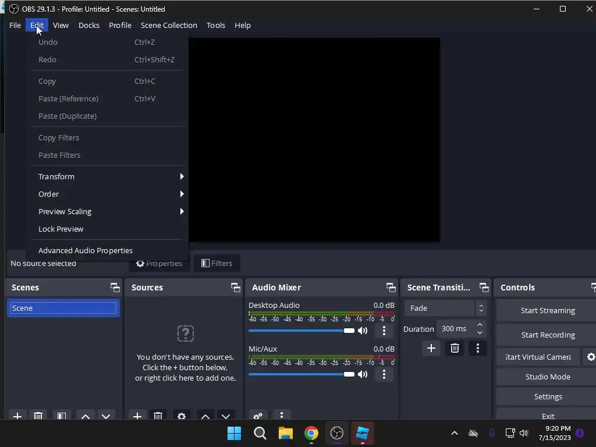Screen dimensions: 596x447
Task: Open the Profile menu
Action: 120,25
